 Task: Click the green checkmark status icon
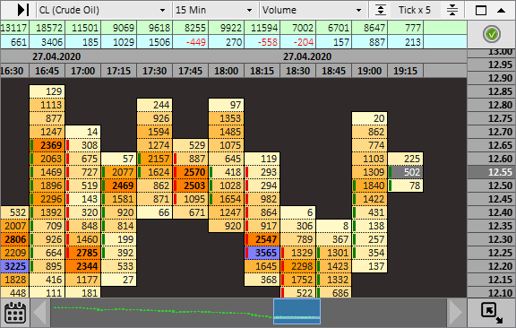[492, 34]
